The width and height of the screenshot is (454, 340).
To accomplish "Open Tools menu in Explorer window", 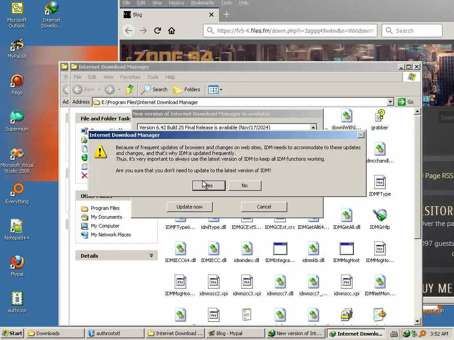I will click(x=153, y=77).
